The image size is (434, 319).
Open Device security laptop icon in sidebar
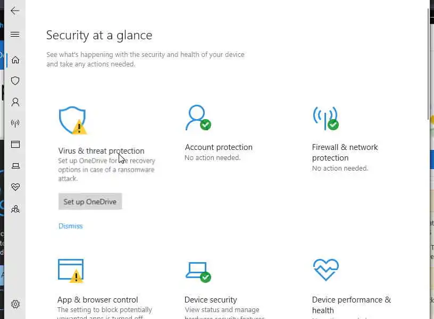click(15, 166)
